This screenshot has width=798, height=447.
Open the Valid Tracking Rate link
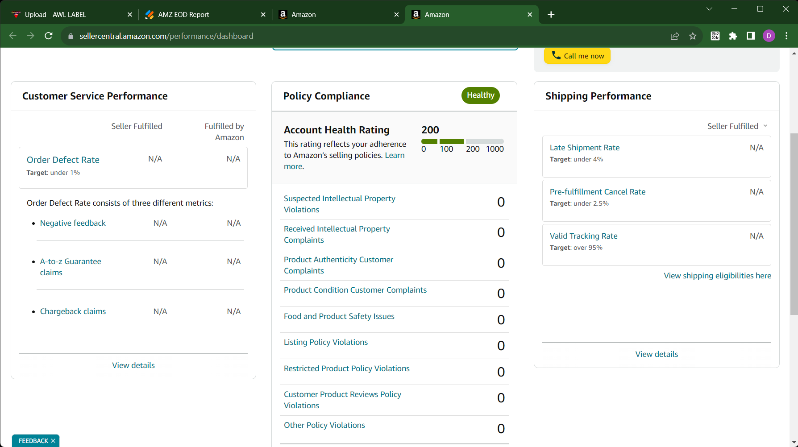pyautogui.click(x=584, y=236)
